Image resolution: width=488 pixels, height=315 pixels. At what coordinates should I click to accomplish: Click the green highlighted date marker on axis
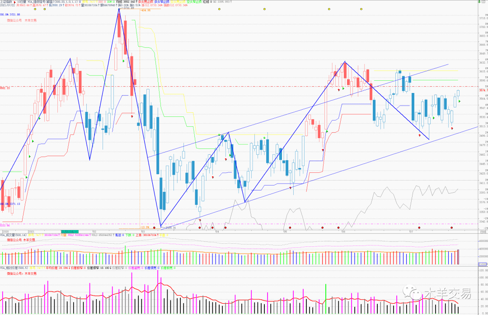click(x=70, y=231)
